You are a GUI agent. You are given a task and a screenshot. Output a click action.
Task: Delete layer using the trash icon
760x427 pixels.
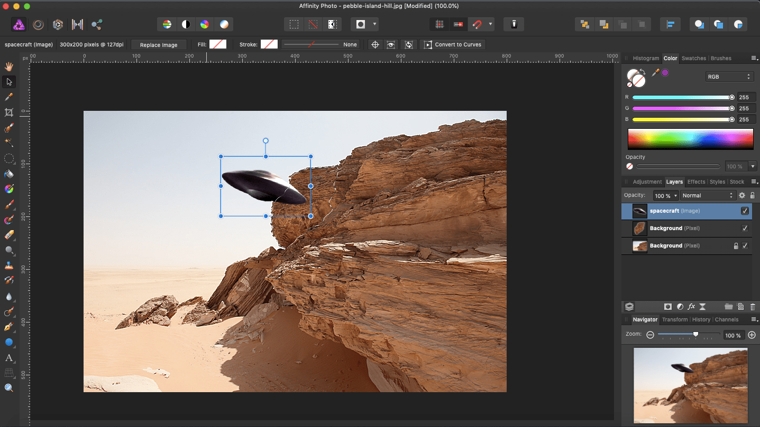point(753,307)
